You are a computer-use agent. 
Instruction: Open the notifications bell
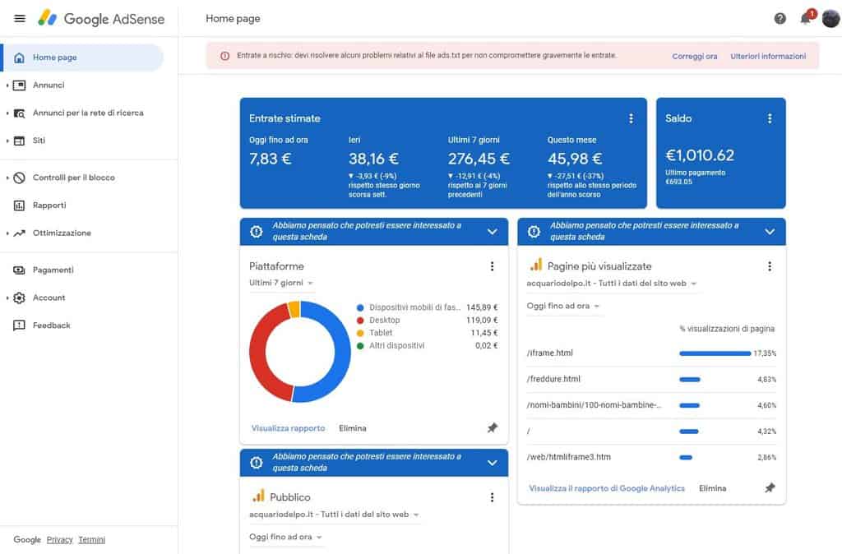click(x=806, y=19)
